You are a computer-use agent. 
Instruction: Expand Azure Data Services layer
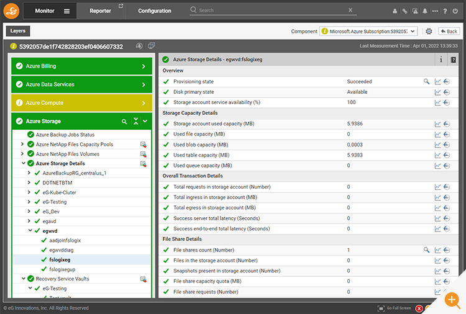tap(82, 84)
